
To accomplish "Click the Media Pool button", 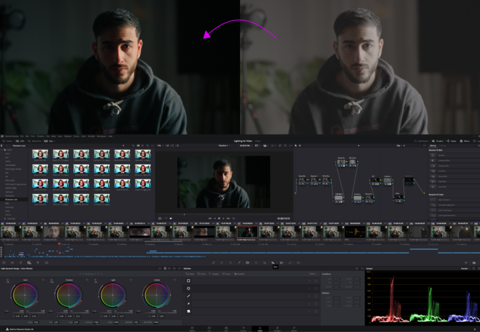I will pyautogui.click(x=34, y=141).
